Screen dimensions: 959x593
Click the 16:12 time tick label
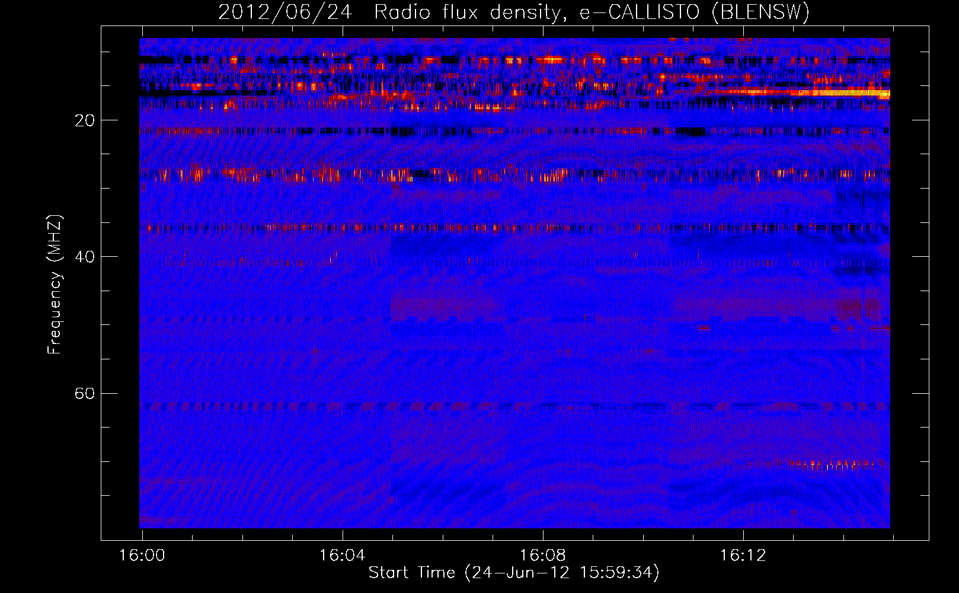pos(743,556)
